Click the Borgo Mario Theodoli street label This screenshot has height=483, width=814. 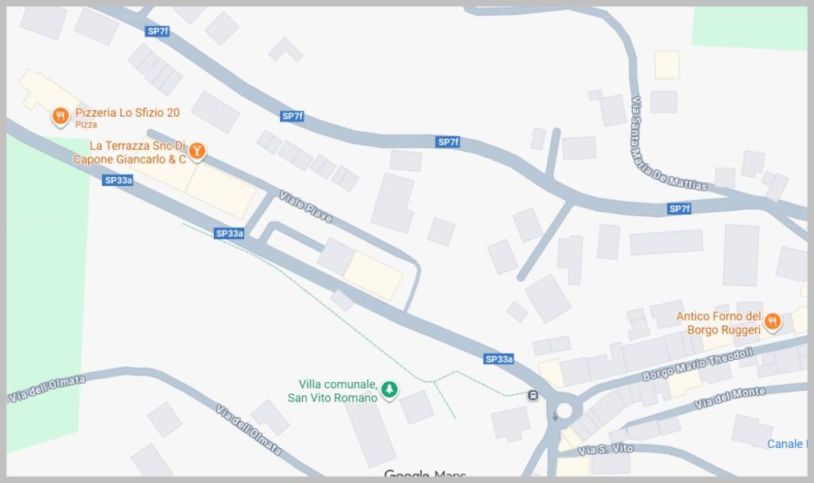click(698, 364)
